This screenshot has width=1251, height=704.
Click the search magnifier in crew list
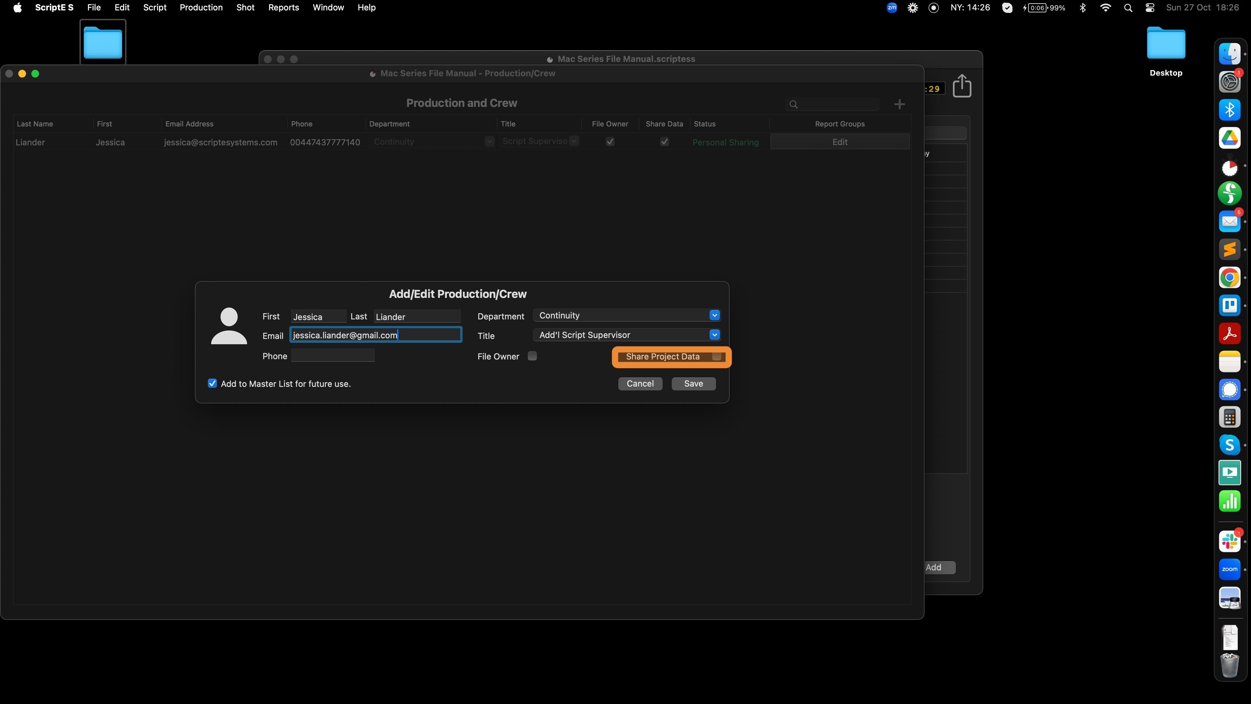point(794,104)
